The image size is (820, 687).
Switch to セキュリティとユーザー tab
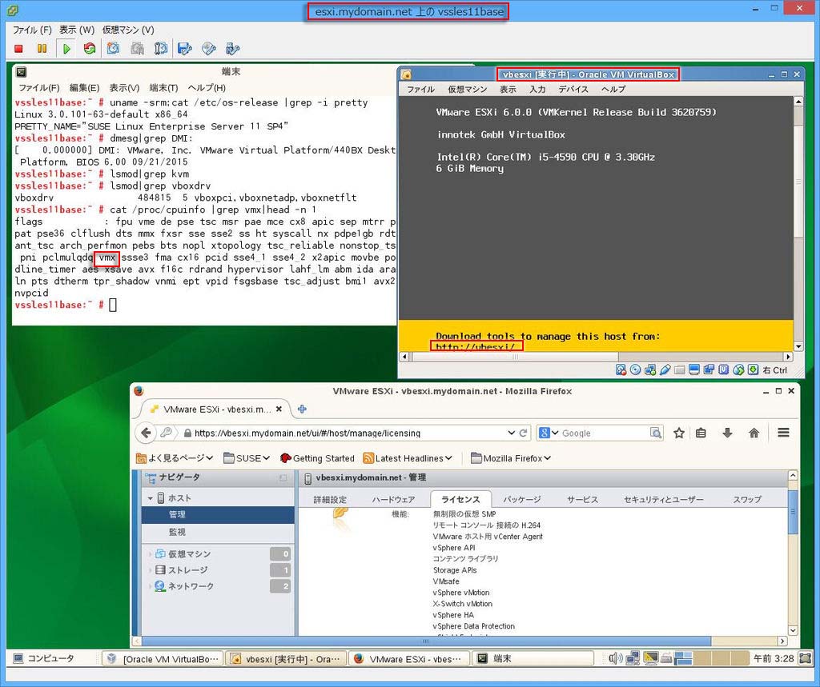664,499
